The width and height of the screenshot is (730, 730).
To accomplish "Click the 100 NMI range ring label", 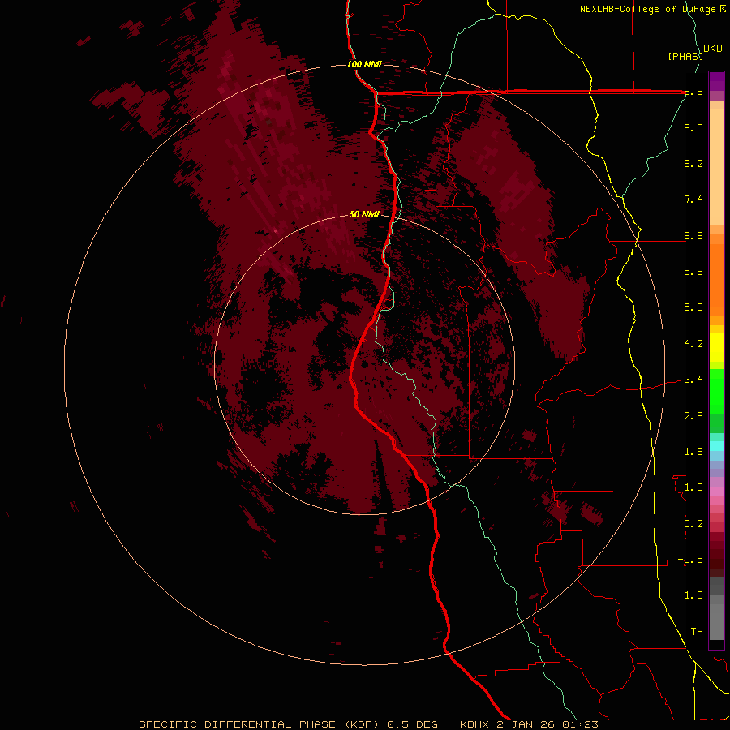I will (364, 64).
